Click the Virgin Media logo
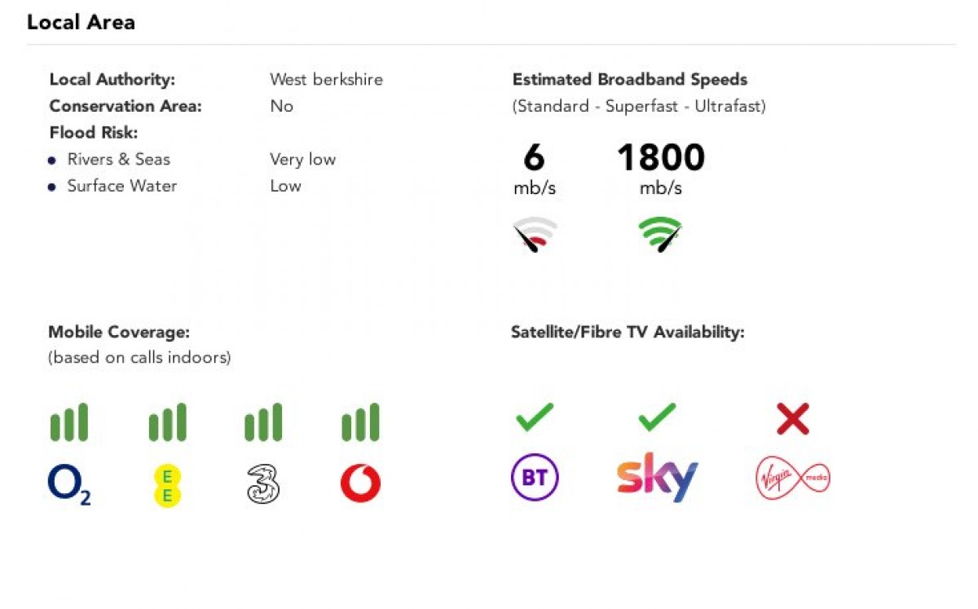 tap(792, 478)
